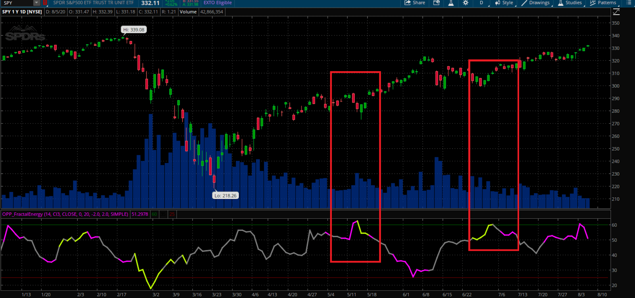Viewport: 635px width, 298px height.
Task: Click the O: 331.47 open value
Action: coord(79,12)
